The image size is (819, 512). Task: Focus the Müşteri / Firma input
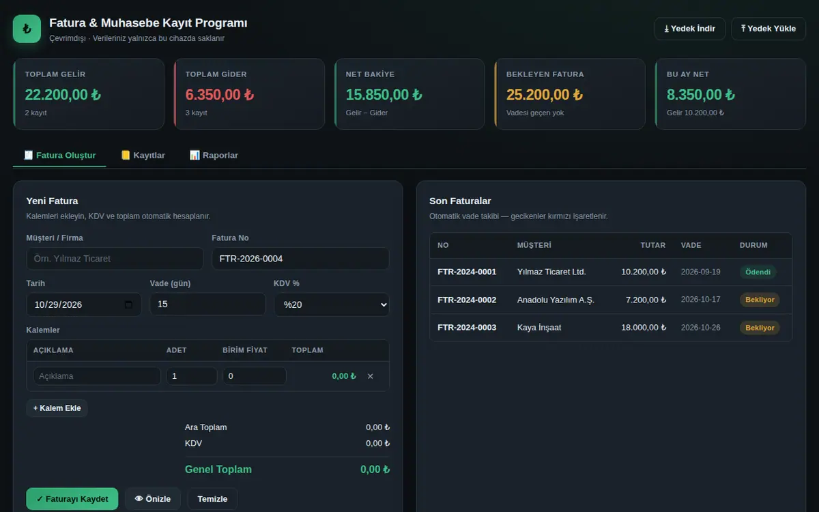pos(115,259)
